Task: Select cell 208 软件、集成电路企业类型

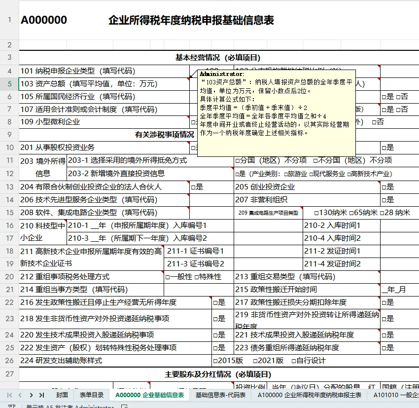Action: (104, 213)
